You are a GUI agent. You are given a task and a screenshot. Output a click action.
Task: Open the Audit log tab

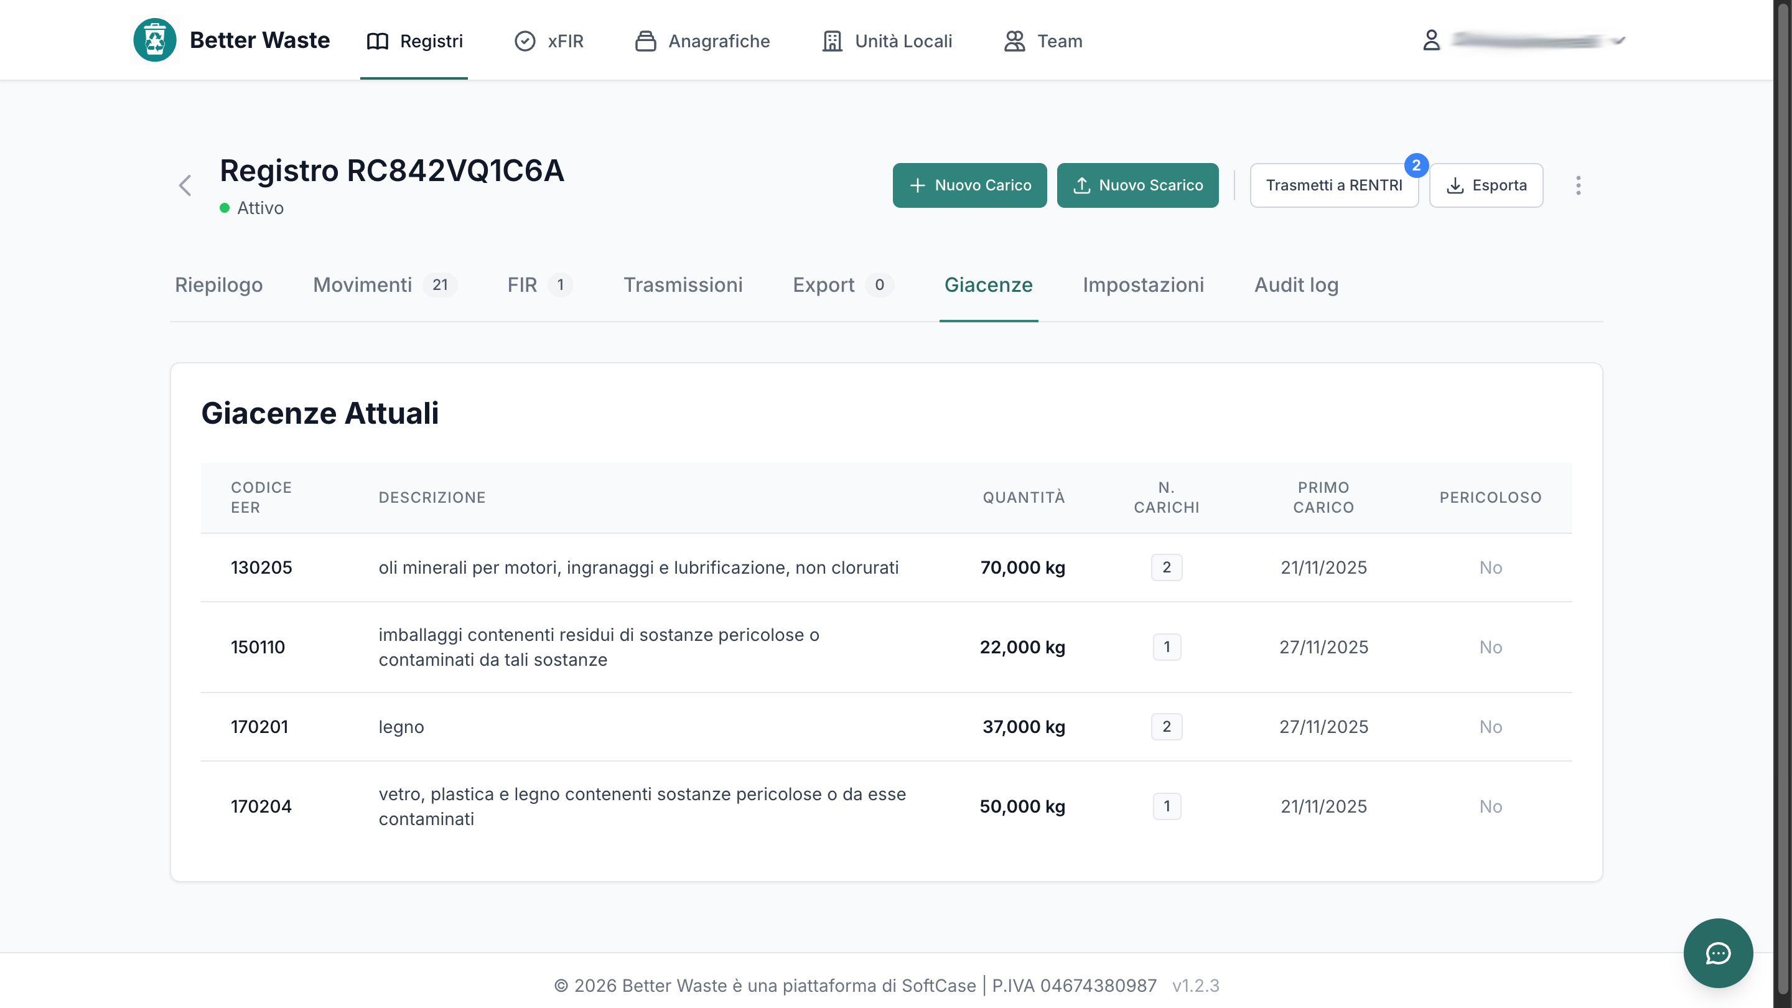click(x=1296, y=284)
